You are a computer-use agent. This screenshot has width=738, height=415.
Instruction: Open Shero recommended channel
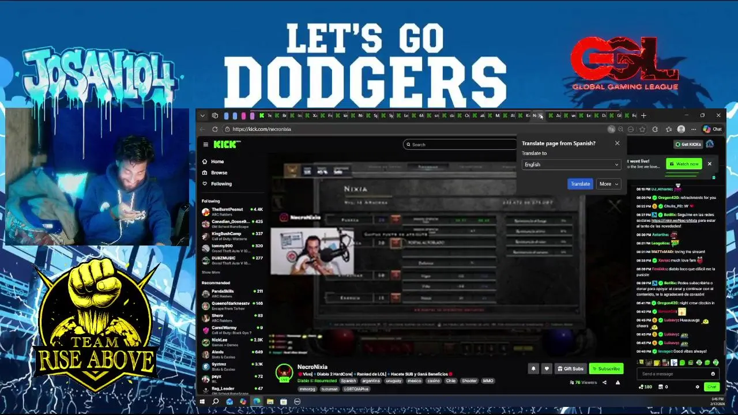point(232,318)
